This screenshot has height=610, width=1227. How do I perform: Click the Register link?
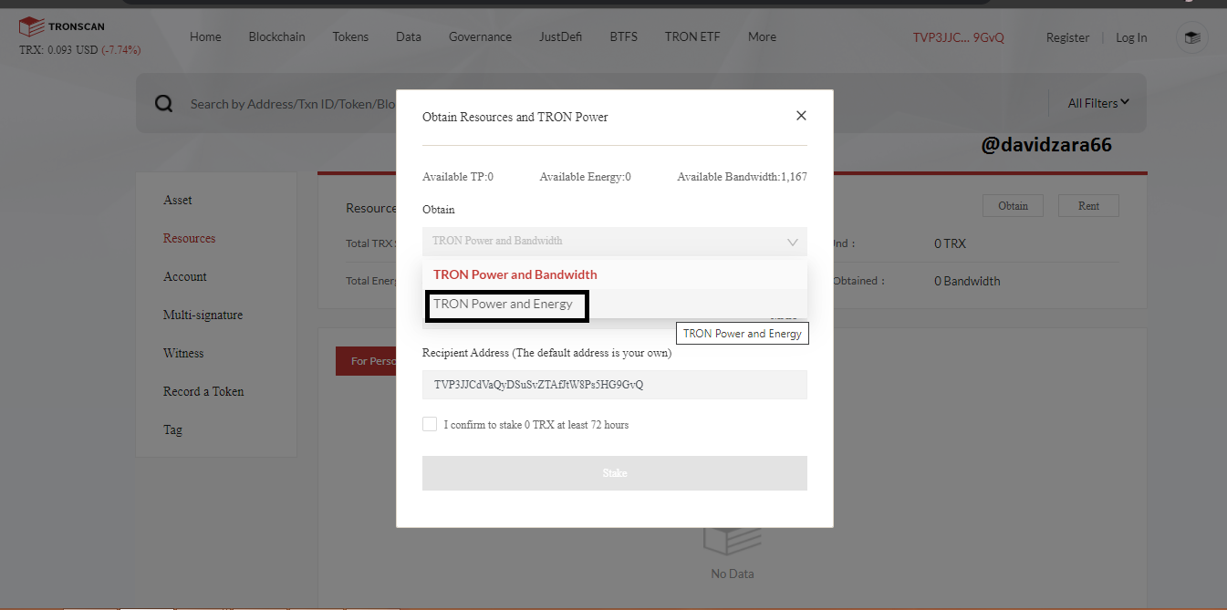click(1067, 37)
